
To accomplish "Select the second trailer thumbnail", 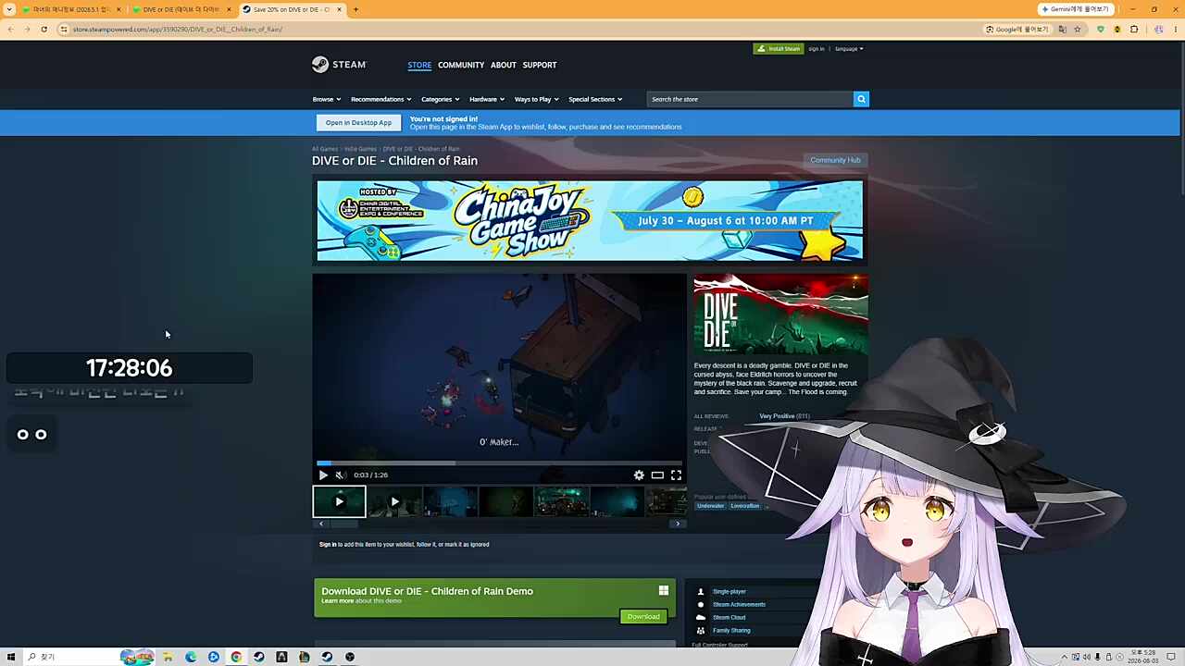I will click(x=394, y=501).
